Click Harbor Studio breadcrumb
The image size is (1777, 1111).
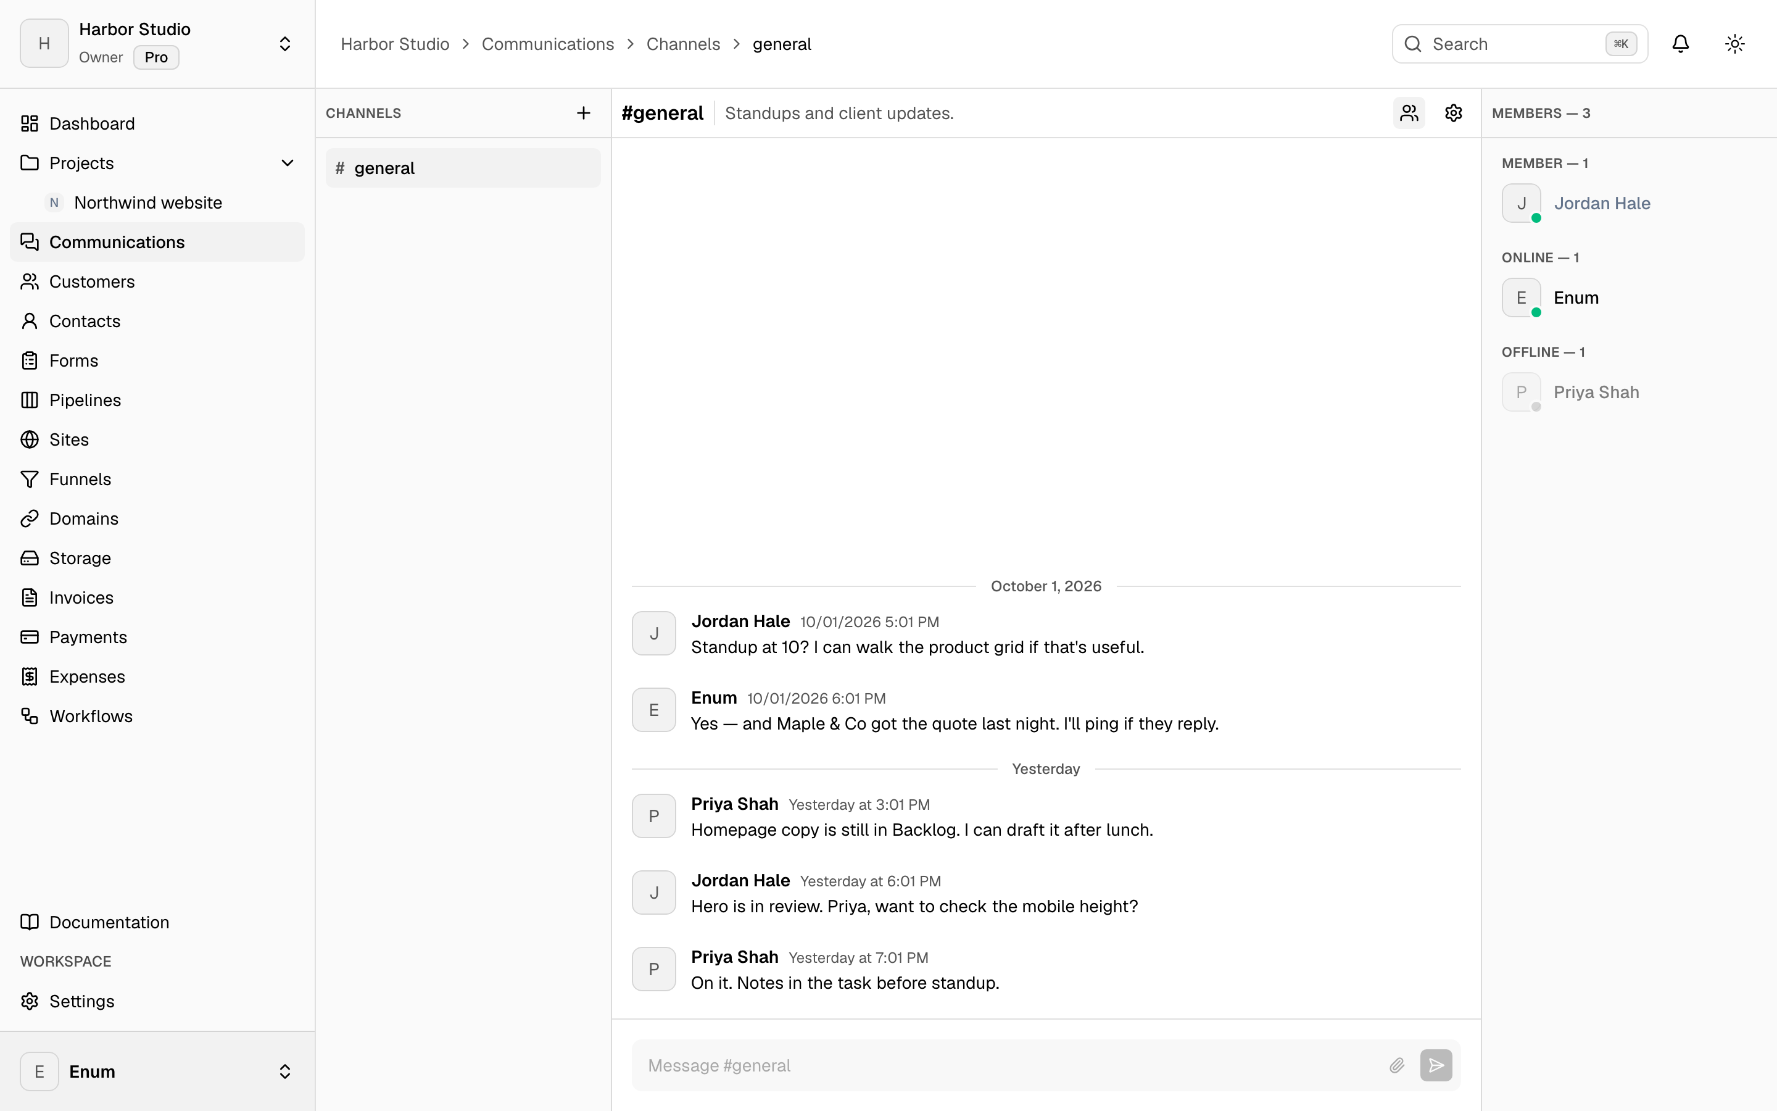tap(395, 44)
